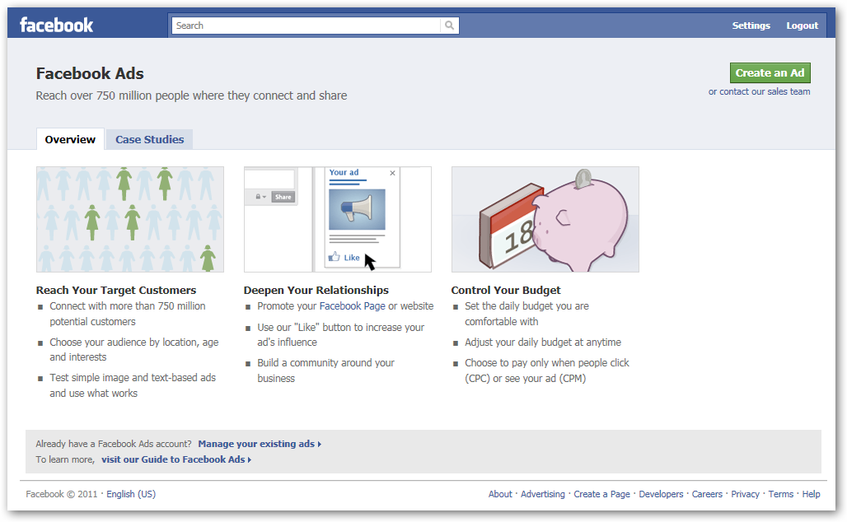Click the megaphone image in Your ad preview

[357, 209]
